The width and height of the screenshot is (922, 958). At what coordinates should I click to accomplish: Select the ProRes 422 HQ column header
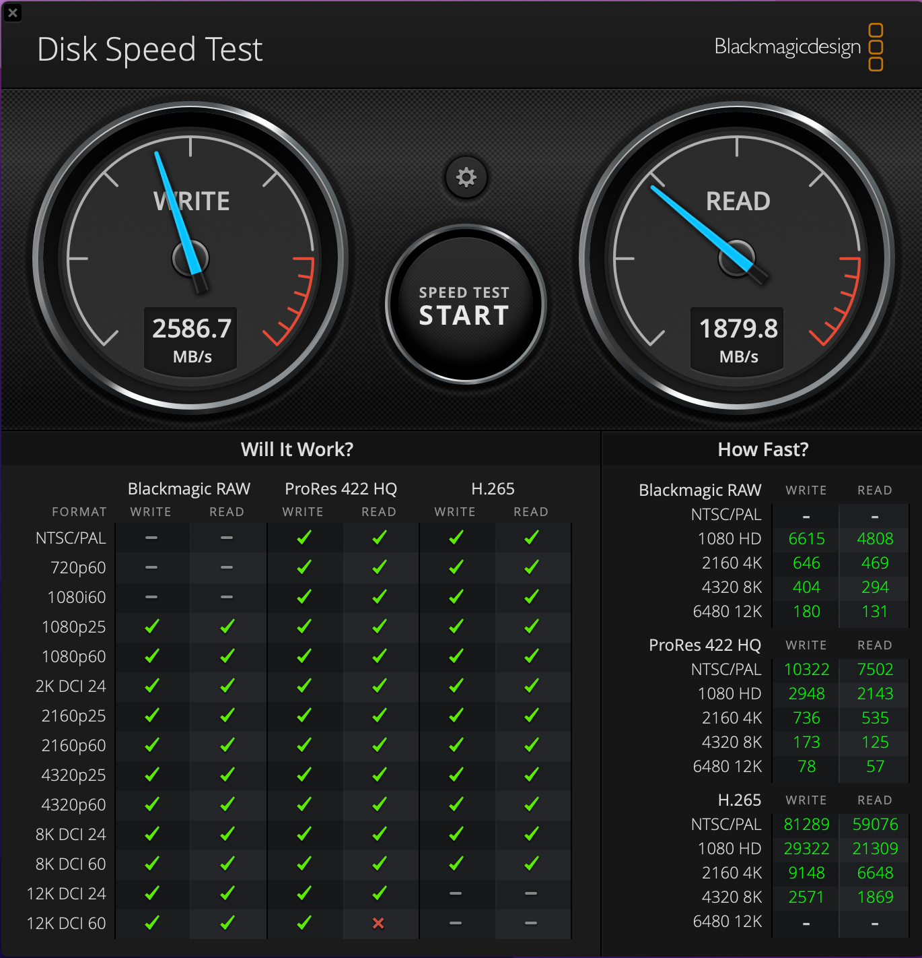tap(340, 488)
